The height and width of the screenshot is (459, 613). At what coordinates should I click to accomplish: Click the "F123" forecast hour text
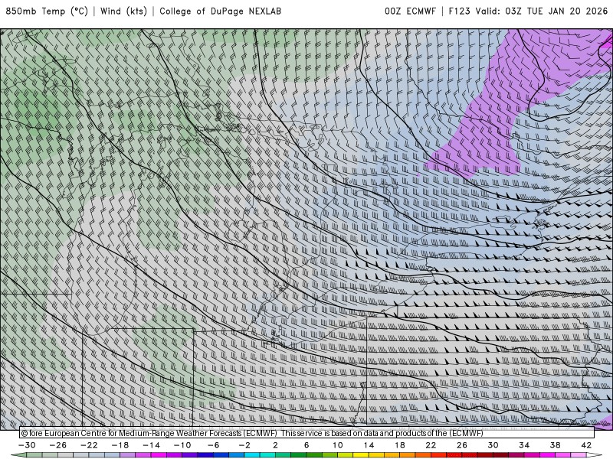(459, 11)
